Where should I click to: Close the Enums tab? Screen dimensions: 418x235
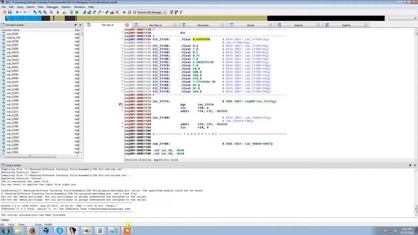point(270,25)
